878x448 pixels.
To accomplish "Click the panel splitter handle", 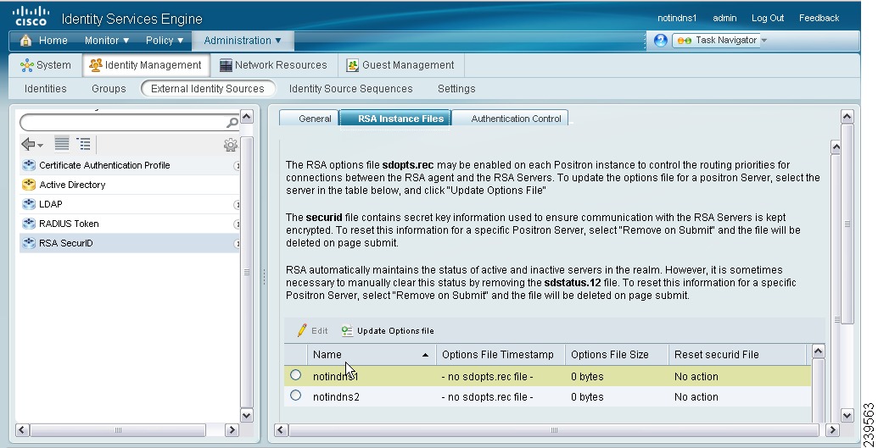I will click(x=264, y=277).
